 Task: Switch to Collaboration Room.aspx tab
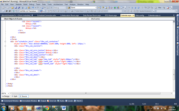[x=70, y=15]
